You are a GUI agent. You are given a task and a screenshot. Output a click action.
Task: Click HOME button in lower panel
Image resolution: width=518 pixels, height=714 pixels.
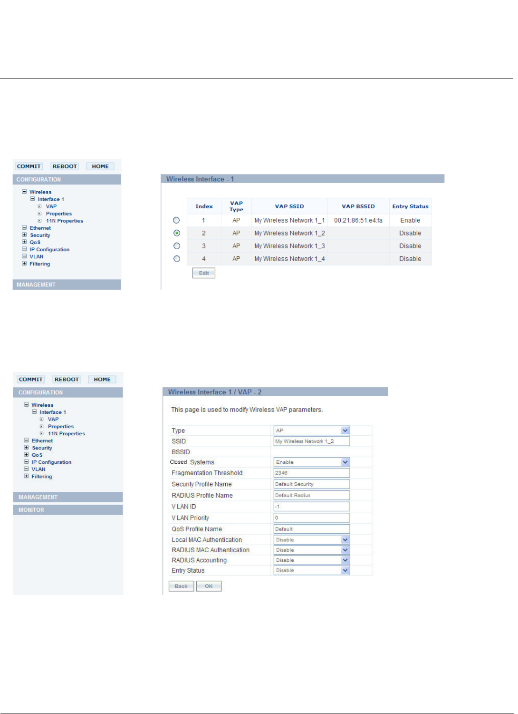[102, 380]
